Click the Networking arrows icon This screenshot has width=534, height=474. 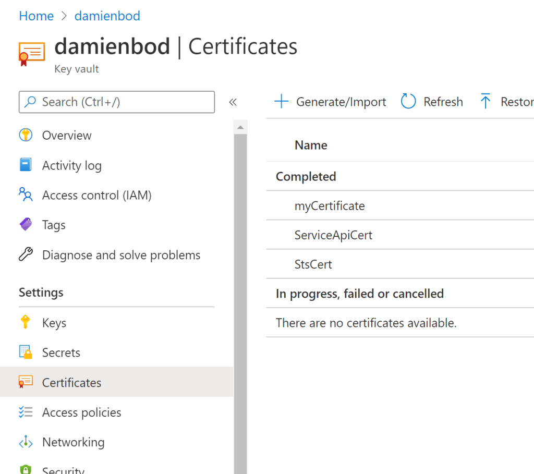(26, 442)
